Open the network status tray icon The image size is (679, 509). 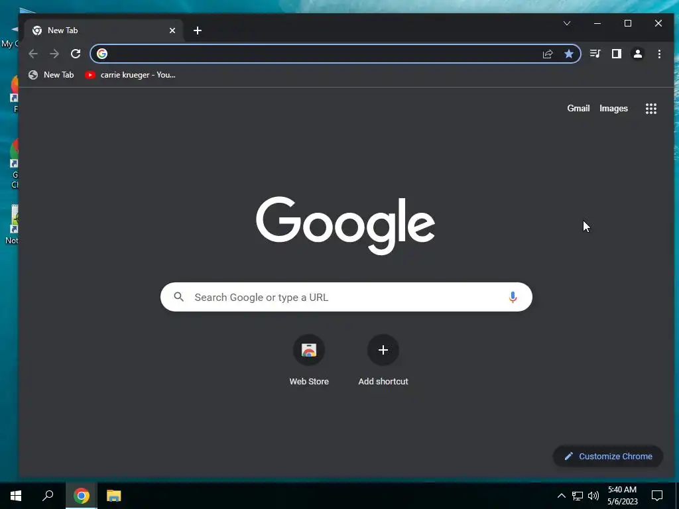coord(578,496)
